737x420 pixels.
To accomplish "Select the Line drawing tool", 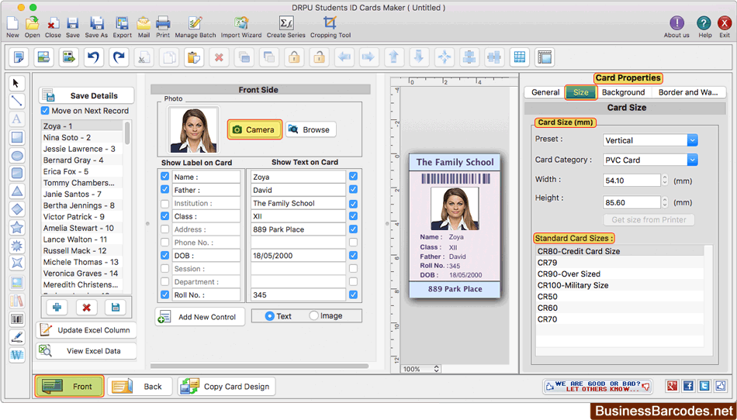I will pyautogui.click(x=16, y=101).
